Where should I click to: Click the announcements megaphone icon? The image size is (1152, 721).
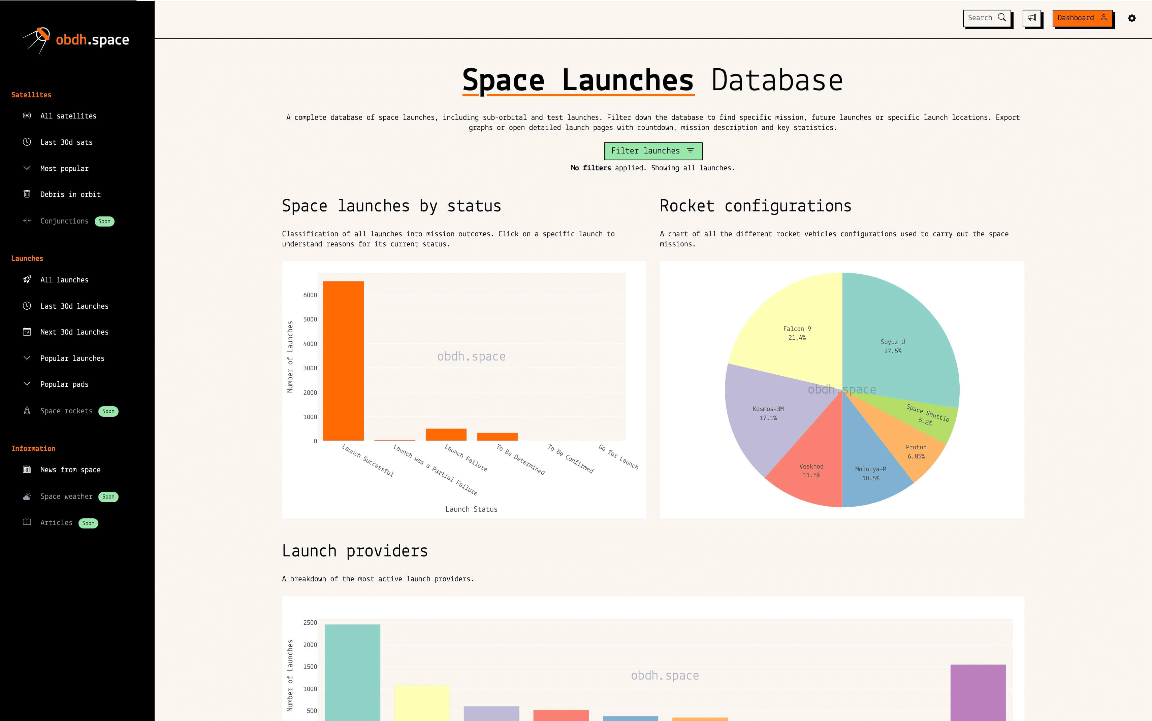pyautogui.click(x=1032, y=18)
